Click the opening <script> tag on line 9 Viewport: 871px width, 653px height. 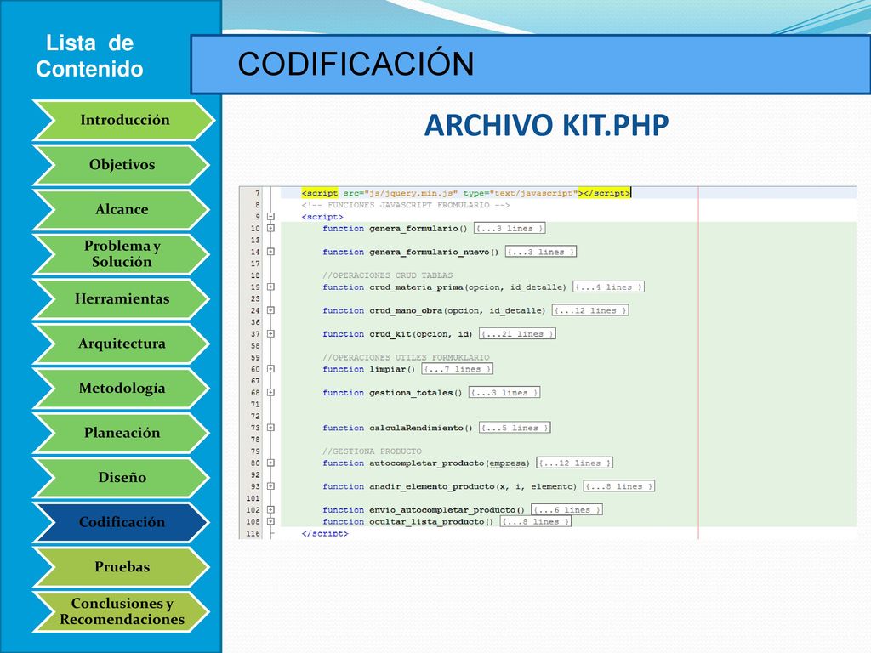322,217
